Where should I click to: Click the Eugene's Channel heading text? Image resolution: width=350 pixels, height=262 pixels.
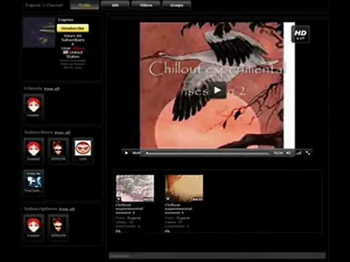[44, 5]
